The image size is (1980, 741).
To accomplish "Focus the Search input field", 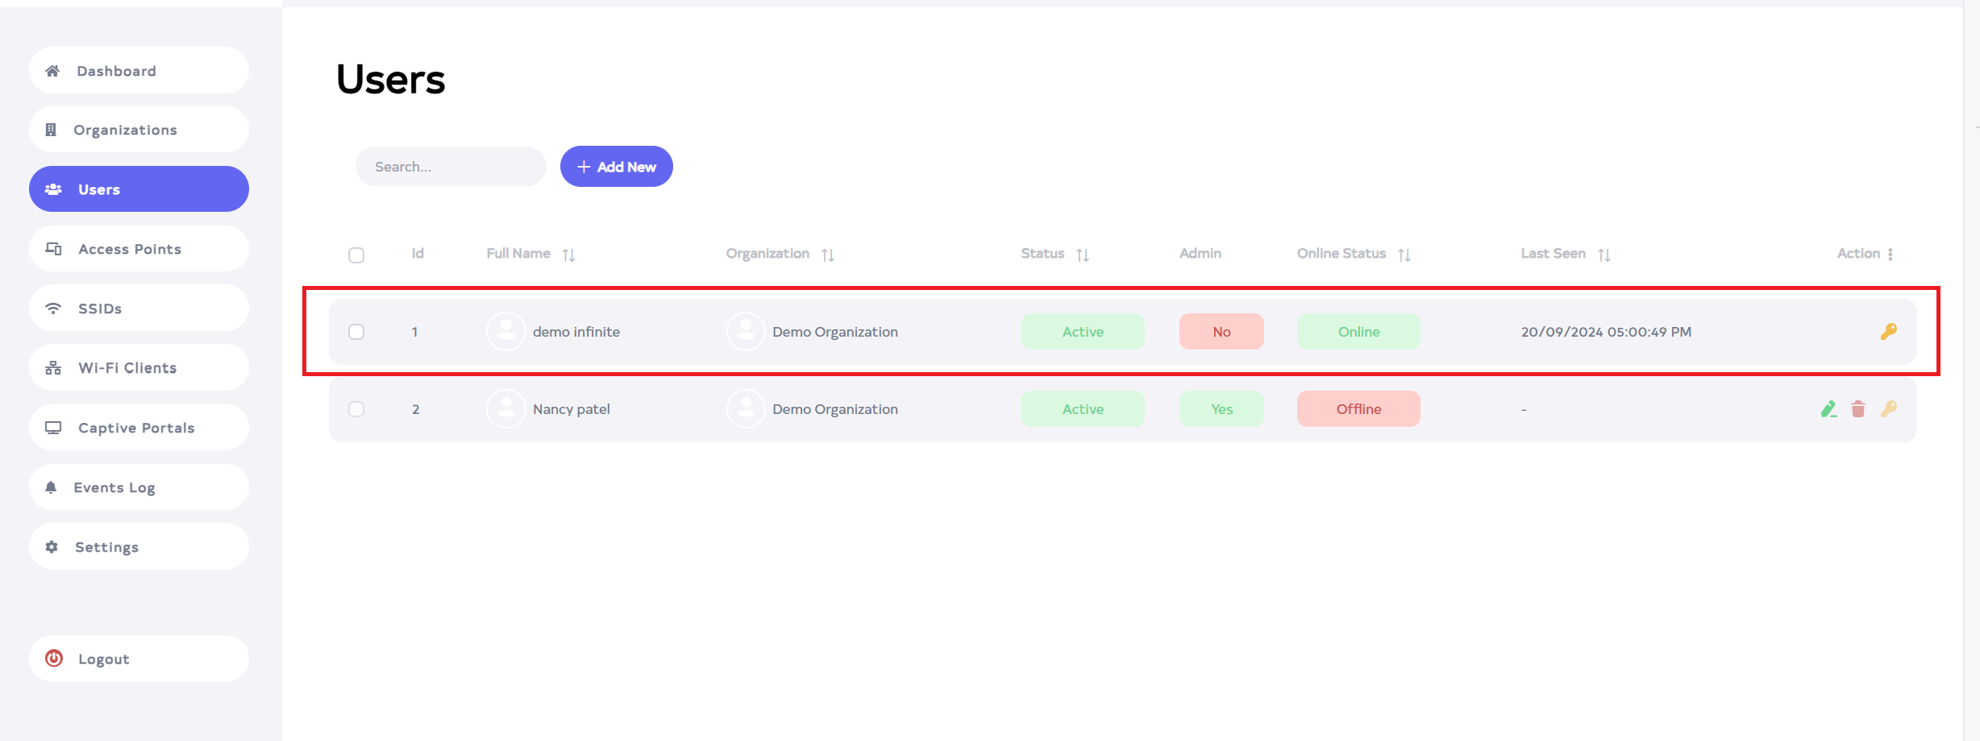I will pyautogui.click(x=451, y=167).
